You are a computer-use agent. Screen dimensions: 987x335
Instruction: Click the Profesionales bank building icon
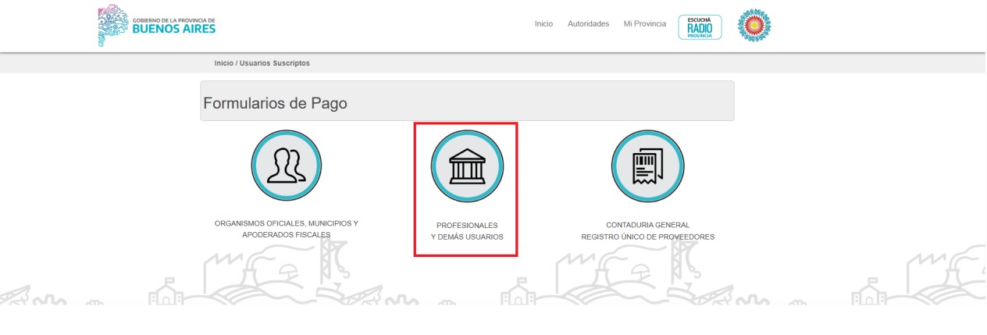467,166
